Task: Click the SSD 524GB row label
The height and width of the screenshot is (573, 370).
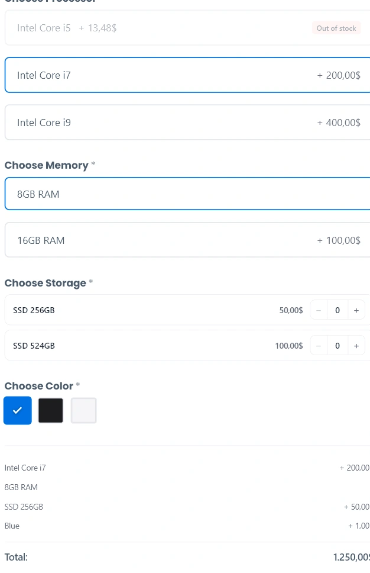Action: coord(34,346)
